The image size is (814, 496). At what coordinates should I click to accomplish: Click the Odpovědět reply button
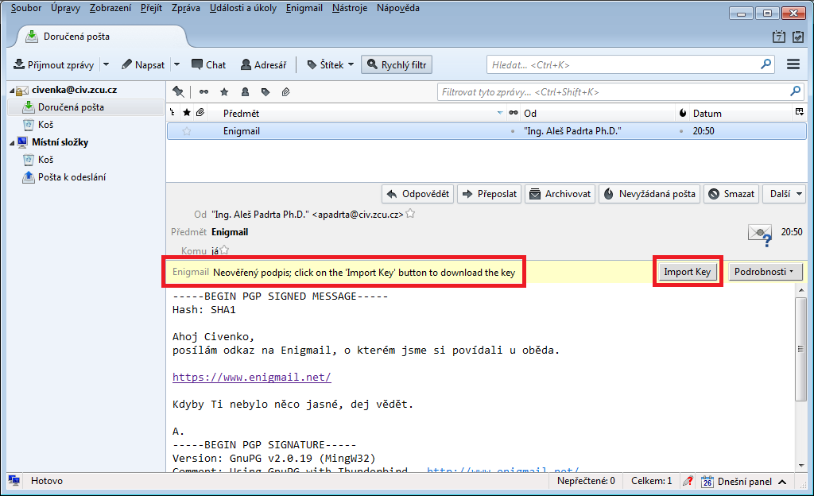click(x=418, y=194)
